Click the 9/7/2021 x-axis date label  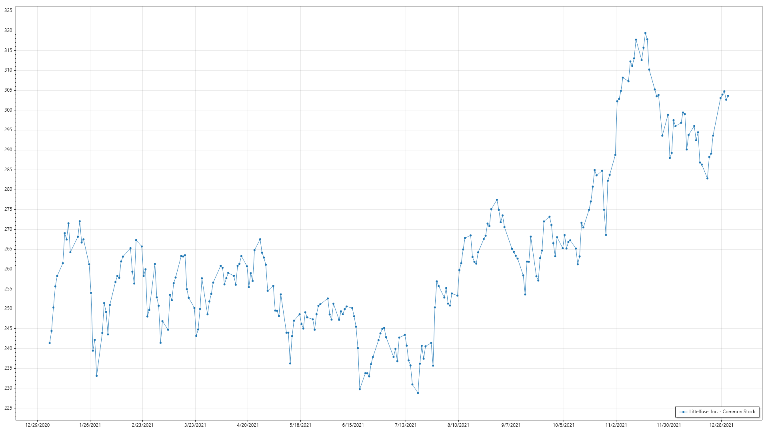coord(511,425)
